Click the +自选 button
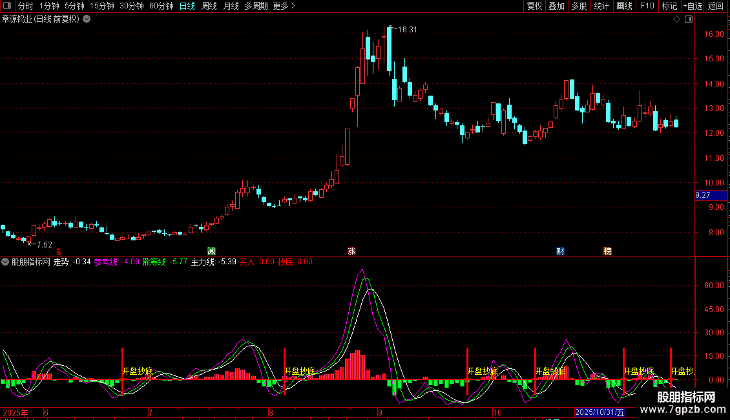The height and width of the screenshot is (420, 730). pos(693,6)
